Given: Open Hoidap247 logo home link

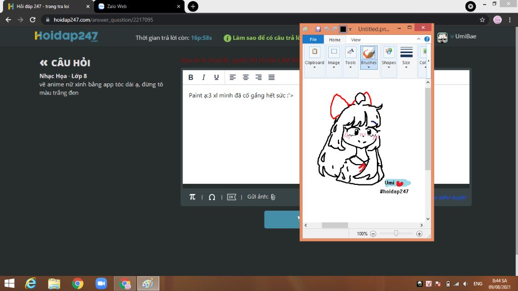Looking at the screenshot, I should 66,36.
